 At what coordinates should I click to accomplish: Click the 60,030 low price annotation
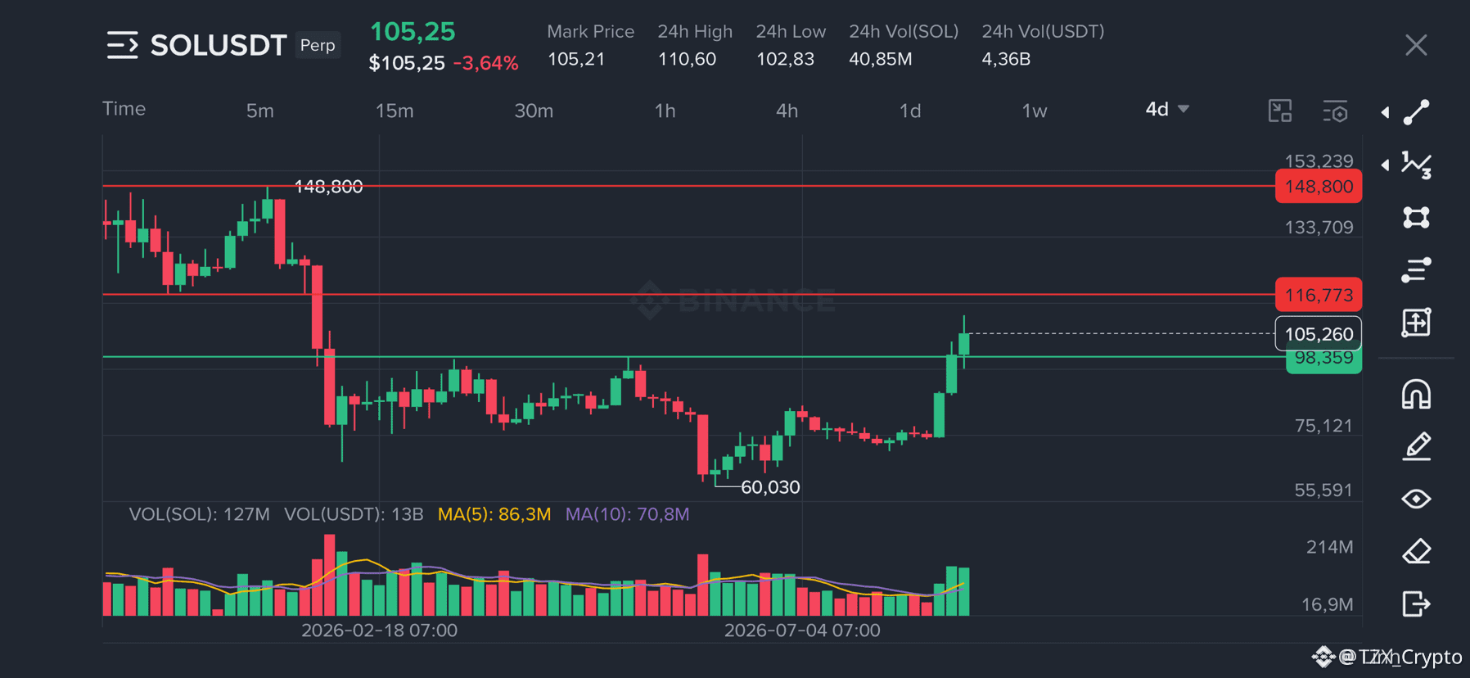click(x=770, y=487)
